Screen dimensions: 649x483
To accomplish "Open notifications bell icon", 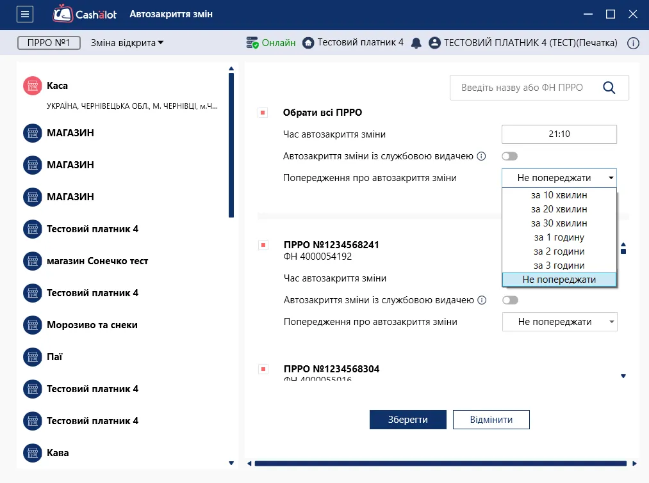I will 416,43.
